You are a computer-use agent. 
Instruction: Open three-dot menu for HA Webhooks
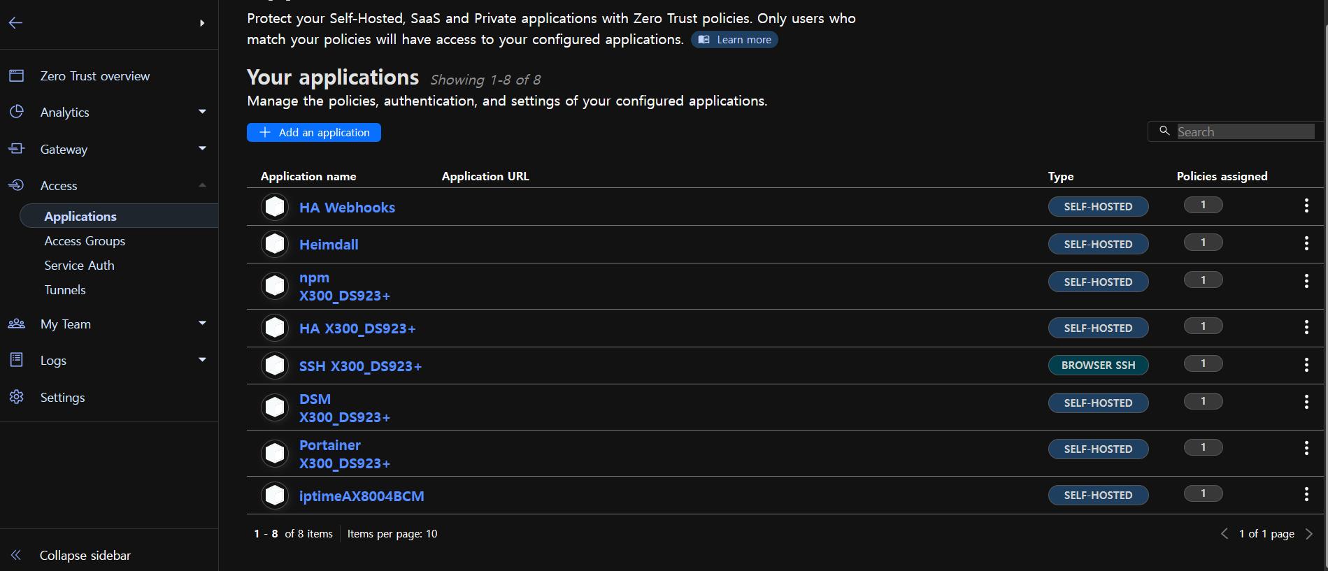[x=1306, y=205]
